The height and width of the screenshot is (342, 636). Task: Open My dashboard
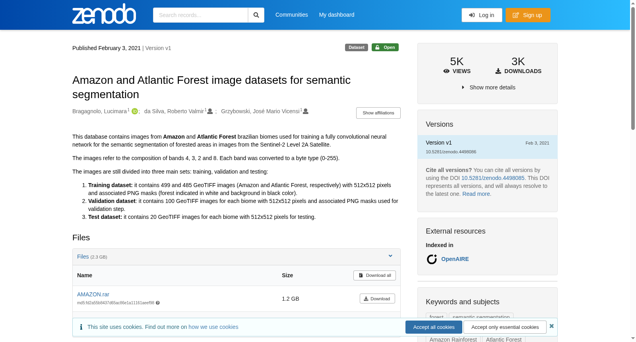coord(337,15)
